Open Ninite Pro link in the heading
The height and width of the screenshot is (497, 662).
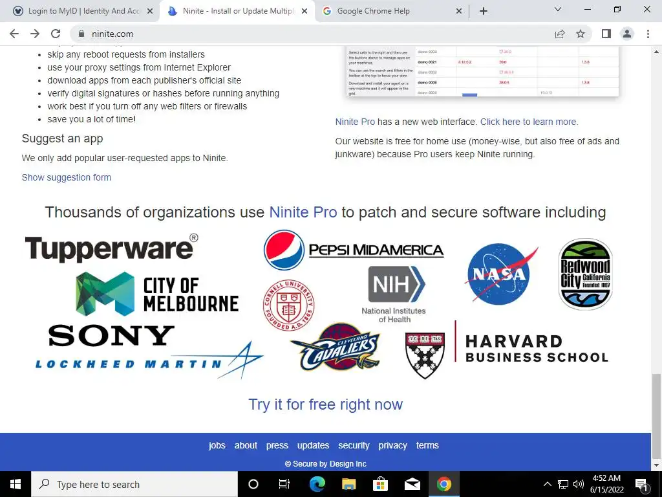tap(303, 212)
